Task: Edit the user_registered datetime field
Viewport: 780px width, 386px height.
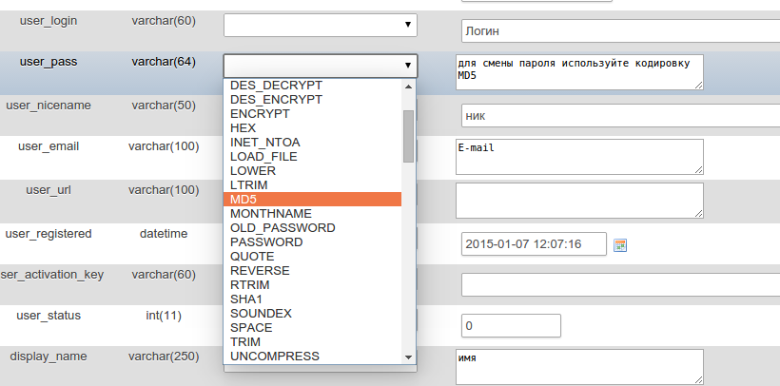Action: pos(534,243)
